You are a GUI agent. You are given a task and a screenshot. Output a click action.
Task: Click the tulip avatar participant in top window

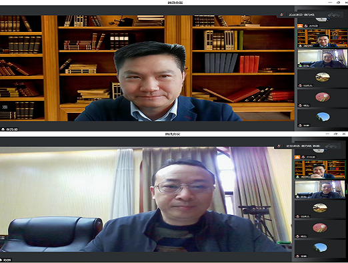tap(323, 97)
